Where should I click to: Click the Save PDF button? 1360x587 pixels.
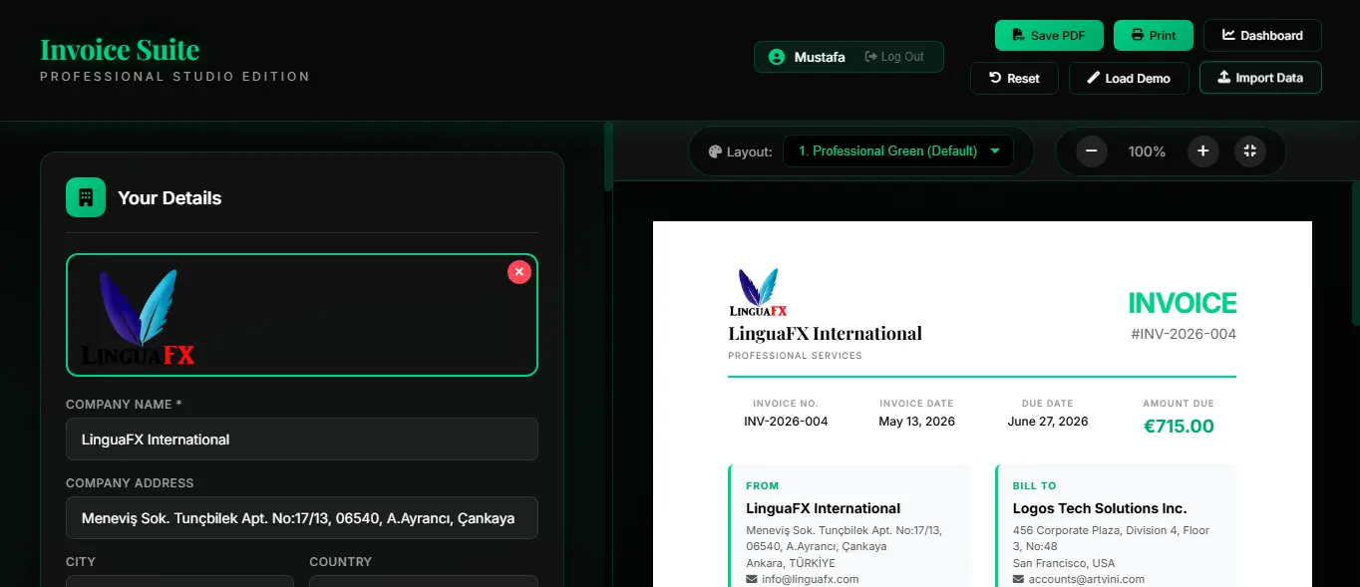[x=1049, y=35]
